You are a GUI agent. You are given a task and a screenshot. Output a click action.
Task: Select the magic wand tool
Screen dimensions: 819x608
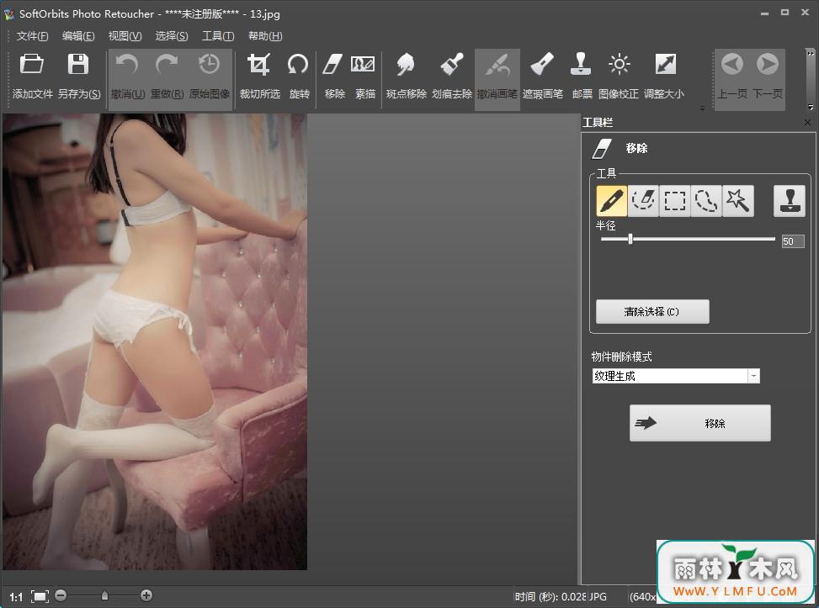pyautogui.click(x=737, y=200)
